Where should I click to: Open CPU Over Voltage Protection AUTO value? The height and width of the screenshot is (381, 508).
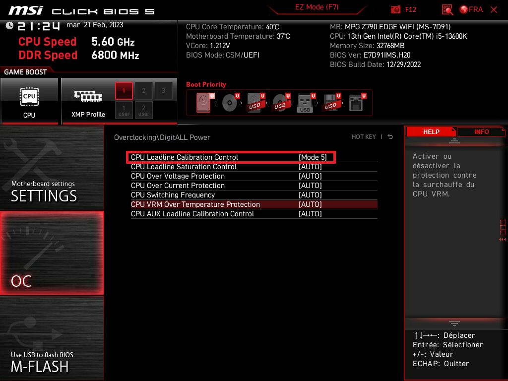tap(310, 176)
